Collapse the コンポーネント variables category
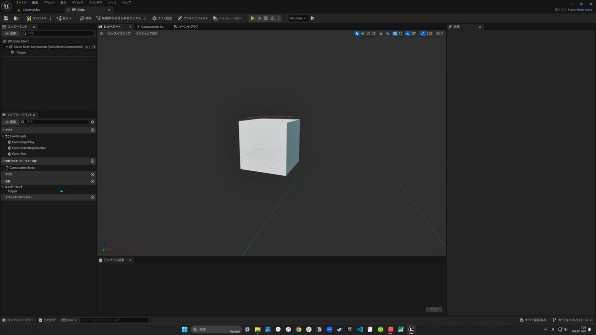The height and width of the screenshot is (335, 596). [2, 187]
